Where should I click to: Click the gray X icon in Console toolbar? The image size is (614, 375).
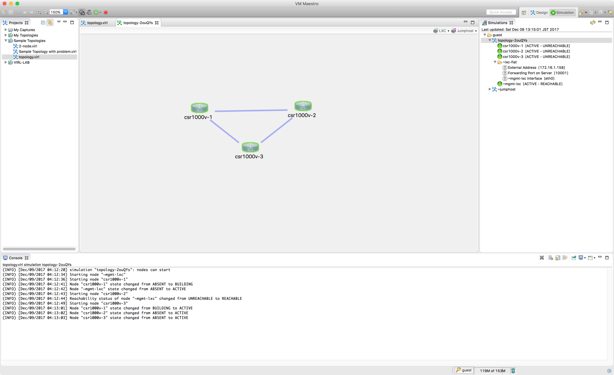pyautogui.click(x=542, y=258)
